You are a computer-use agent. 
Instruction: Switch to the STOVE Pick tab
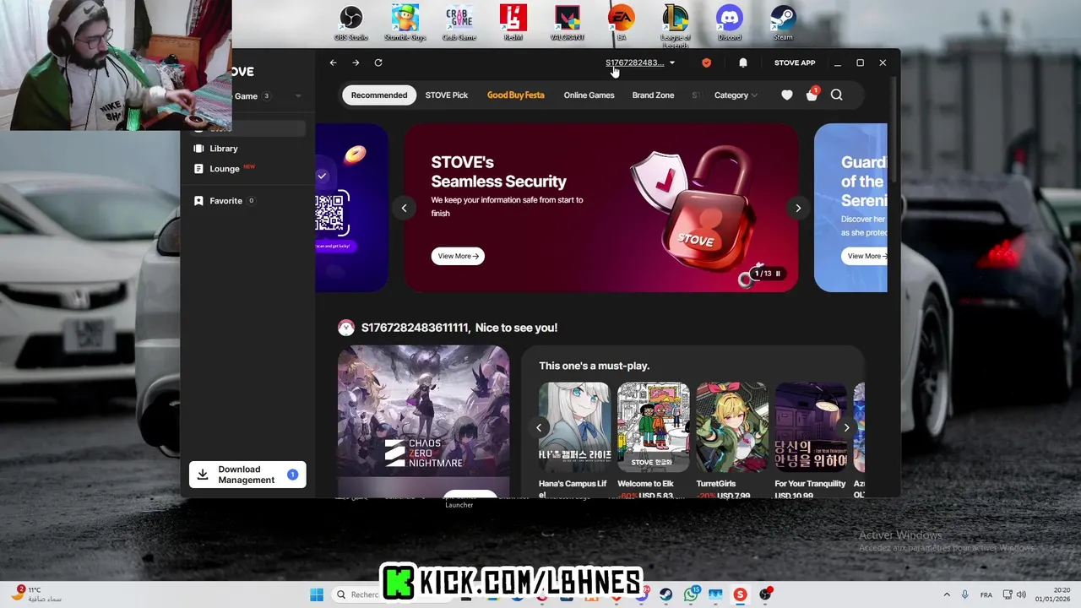447,95
